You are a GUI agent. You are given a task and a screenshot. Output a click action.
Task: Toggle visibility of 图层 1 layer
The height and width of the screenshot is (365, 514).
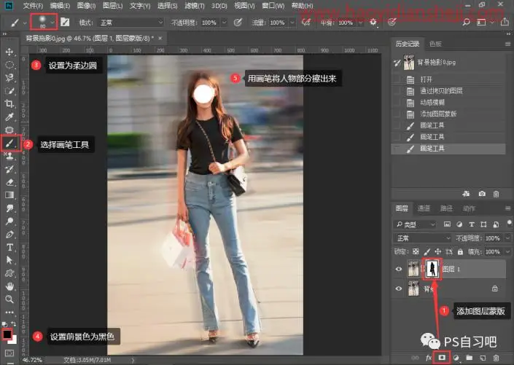(399, 269)
